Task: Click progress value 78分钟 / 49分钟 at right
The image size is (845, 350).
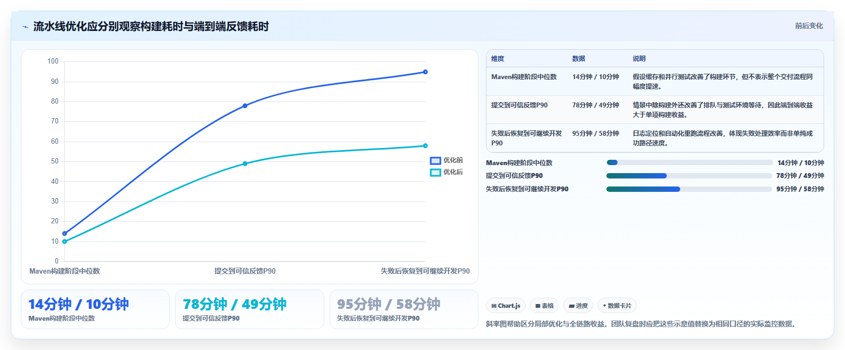Action: (800, 176)
